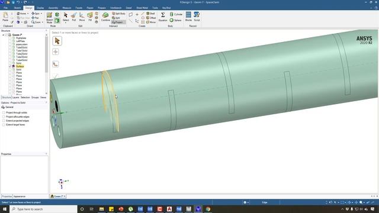The width and height of the screenshot is (379, 213).
Task: Open Chrome from the taskbar
Action: [208, 209]
